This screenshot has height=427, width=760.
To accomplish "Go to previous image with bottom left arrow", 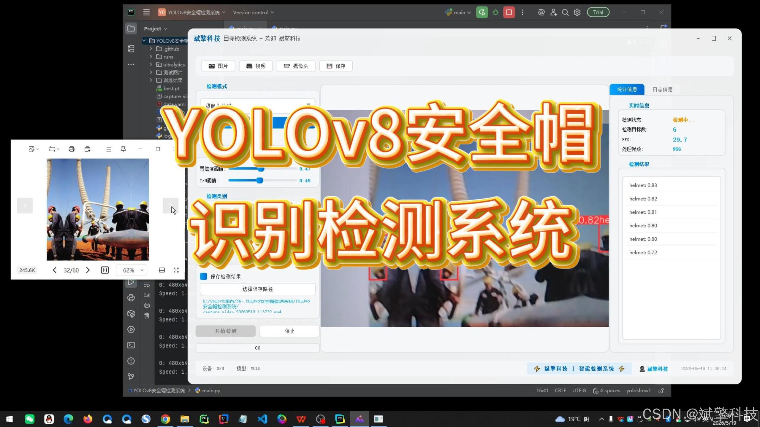I will pyautogui.click(x=54, y=270).
